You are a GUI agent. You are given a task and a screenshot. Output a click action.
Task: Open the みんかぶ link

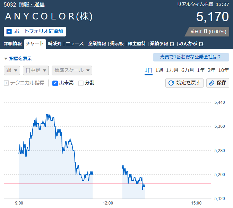[x=188, y=44]
